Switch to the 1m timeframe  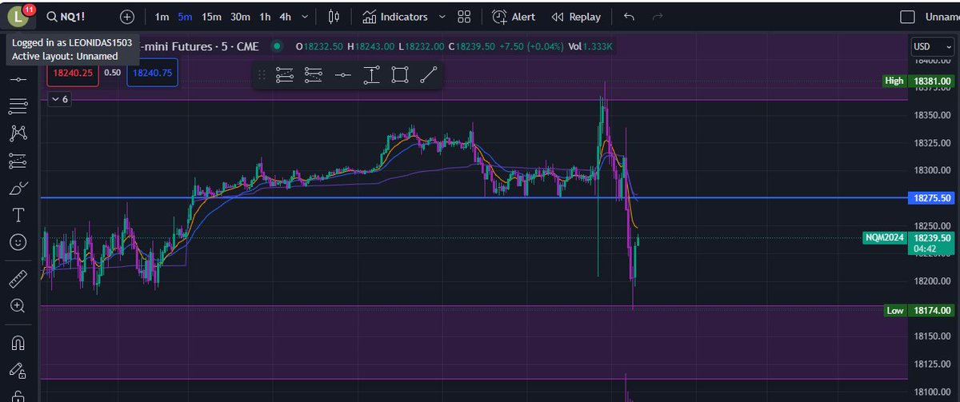tap(162, 17)
